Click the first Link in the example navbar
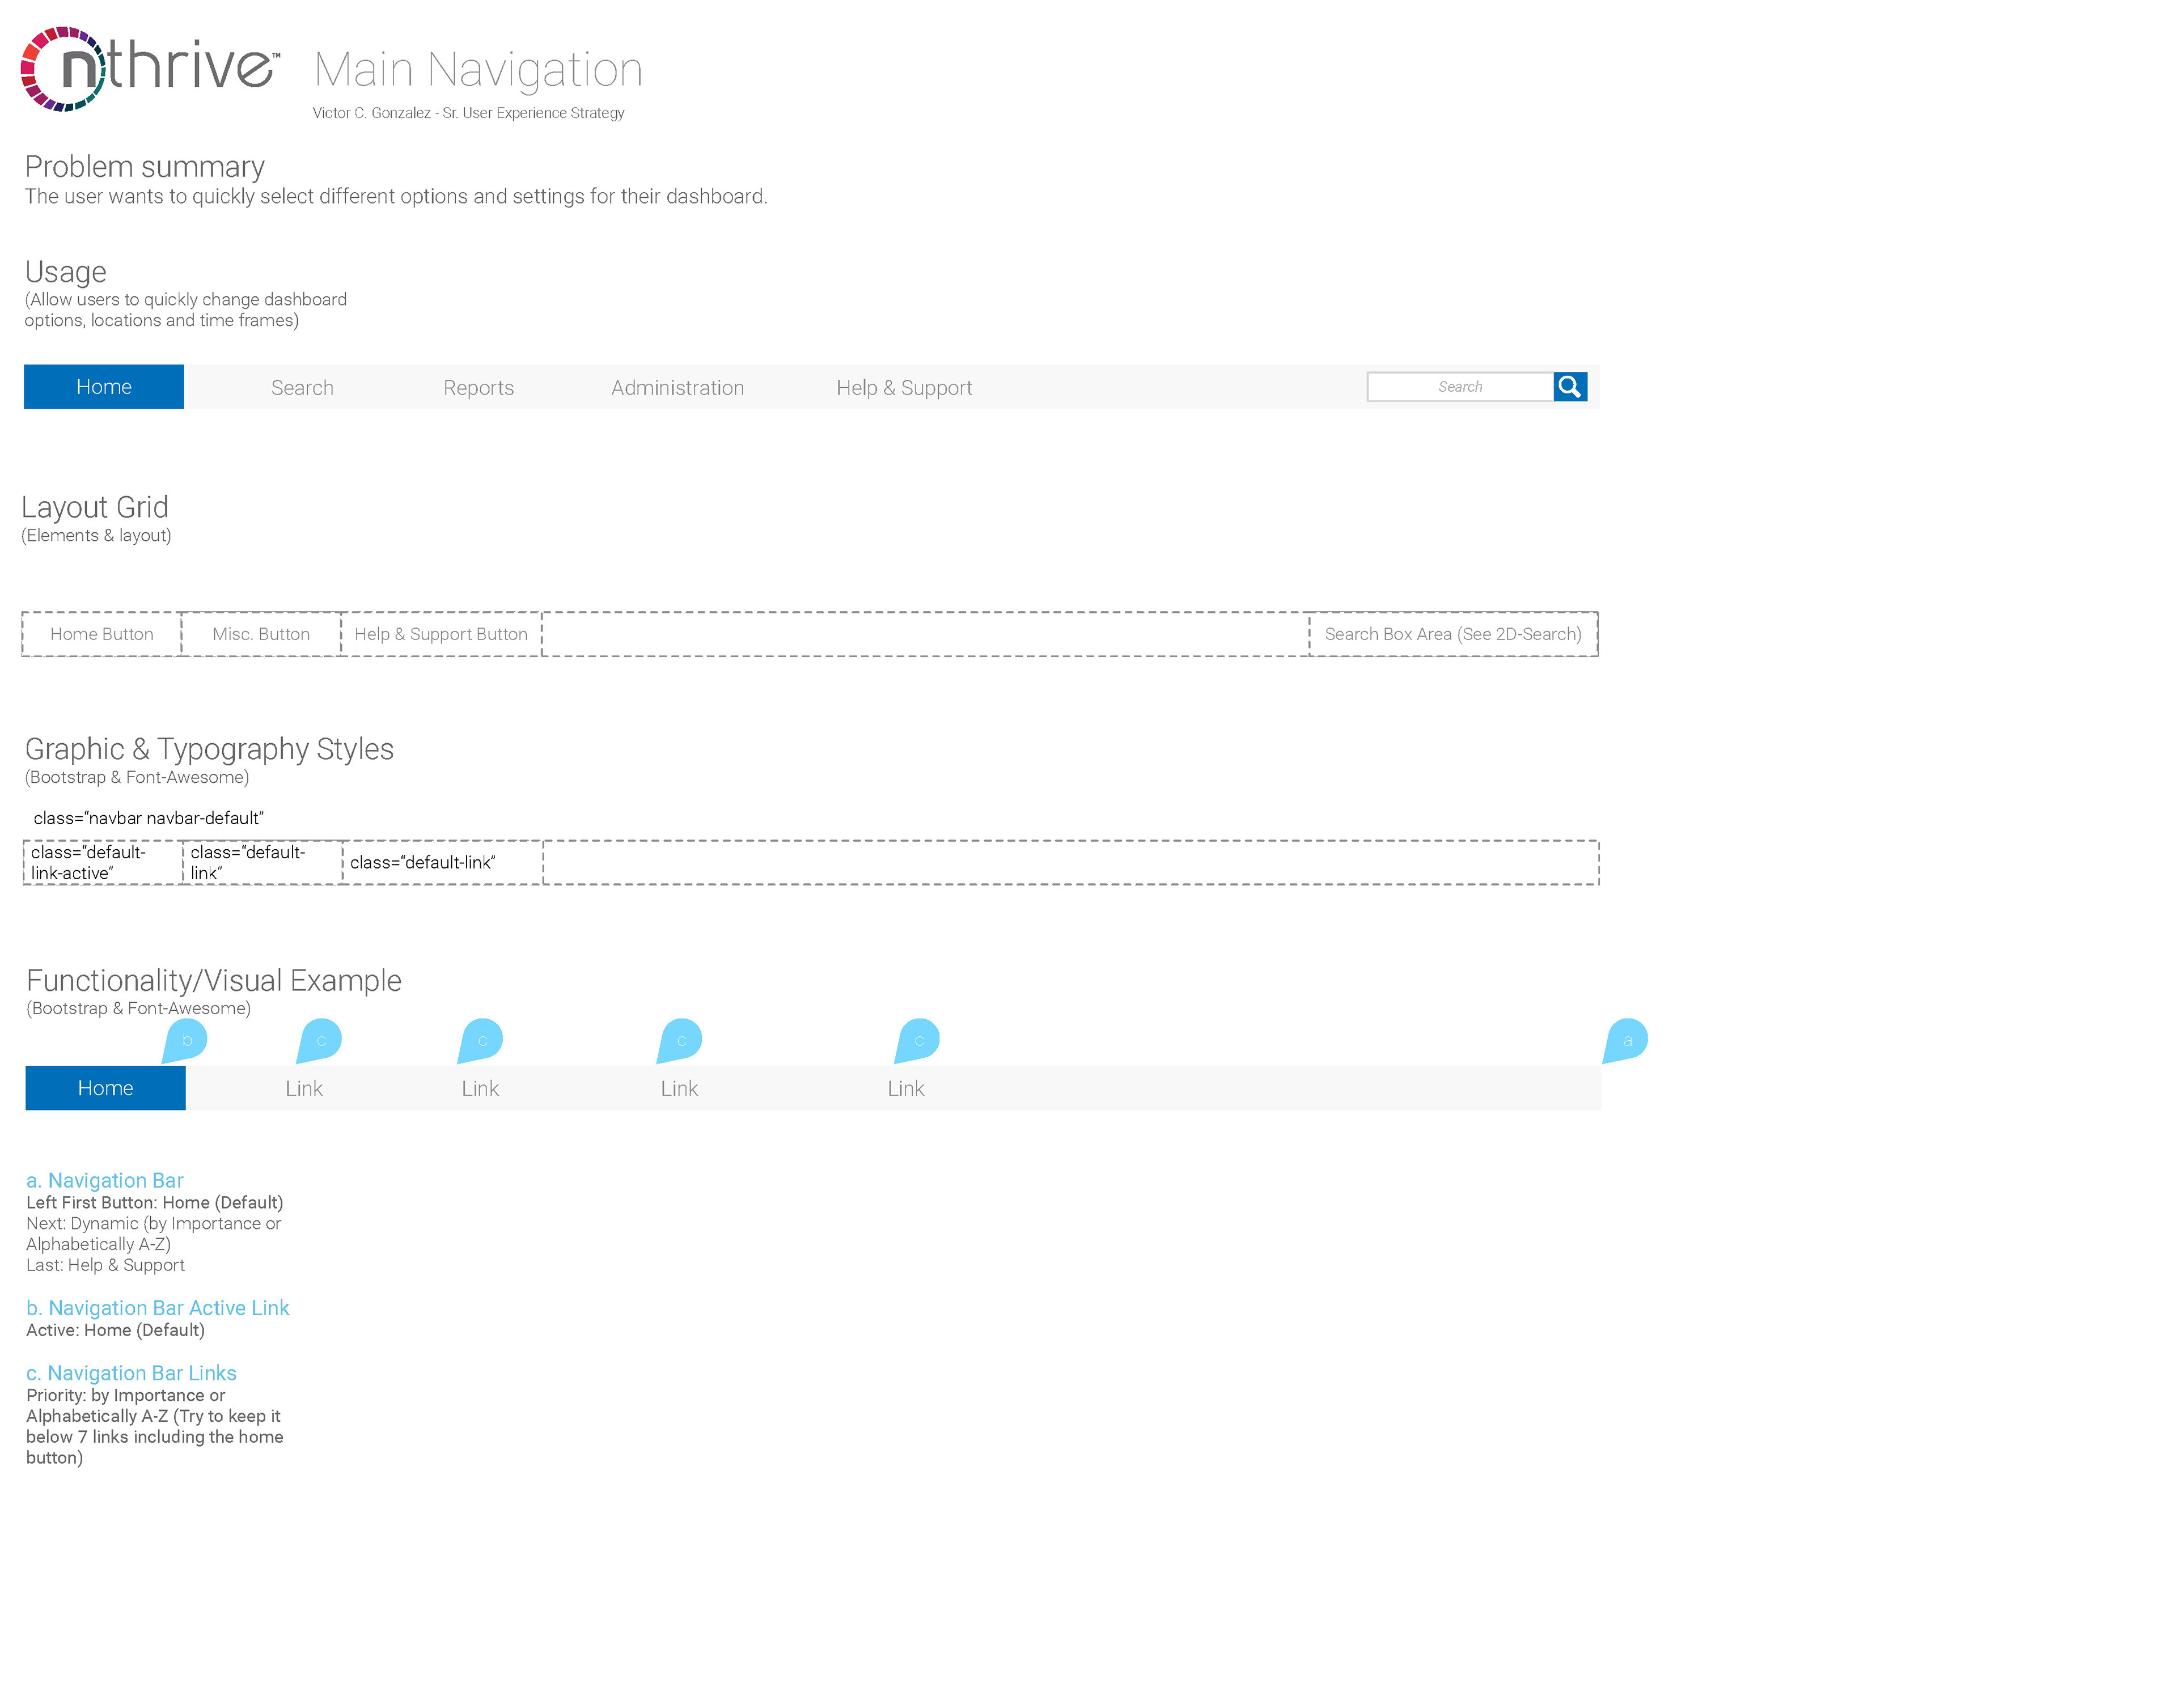This screenshot has width=2177, height=1708. (304, 1088)
